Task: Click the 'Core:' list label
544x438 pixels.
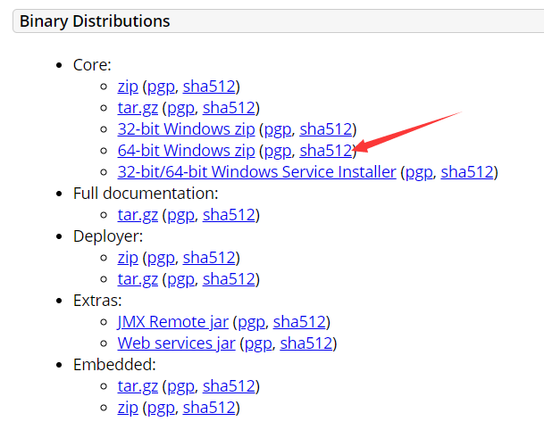Action: pos(92,65)
